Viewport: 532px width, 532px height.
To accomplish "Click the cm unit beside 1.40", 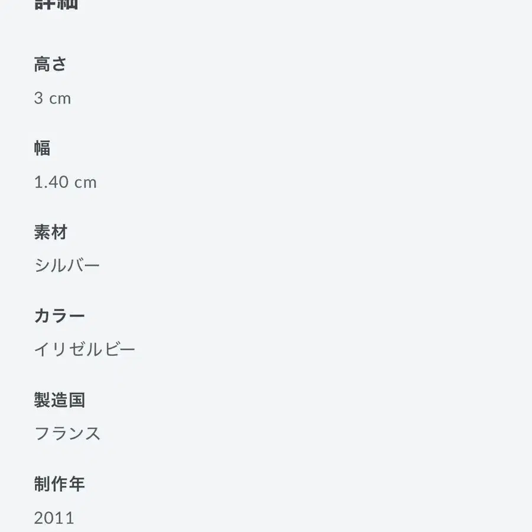I will 86,183.
